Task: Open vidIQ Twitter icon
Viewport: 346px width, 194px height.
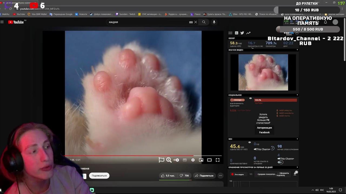Action: click(x=242, y=33)
